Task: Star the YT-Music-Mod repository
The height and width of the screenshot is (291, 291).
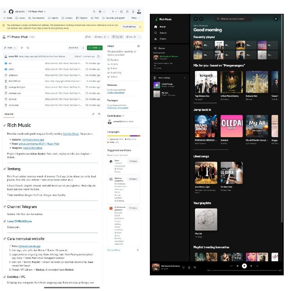Action: 131,37
